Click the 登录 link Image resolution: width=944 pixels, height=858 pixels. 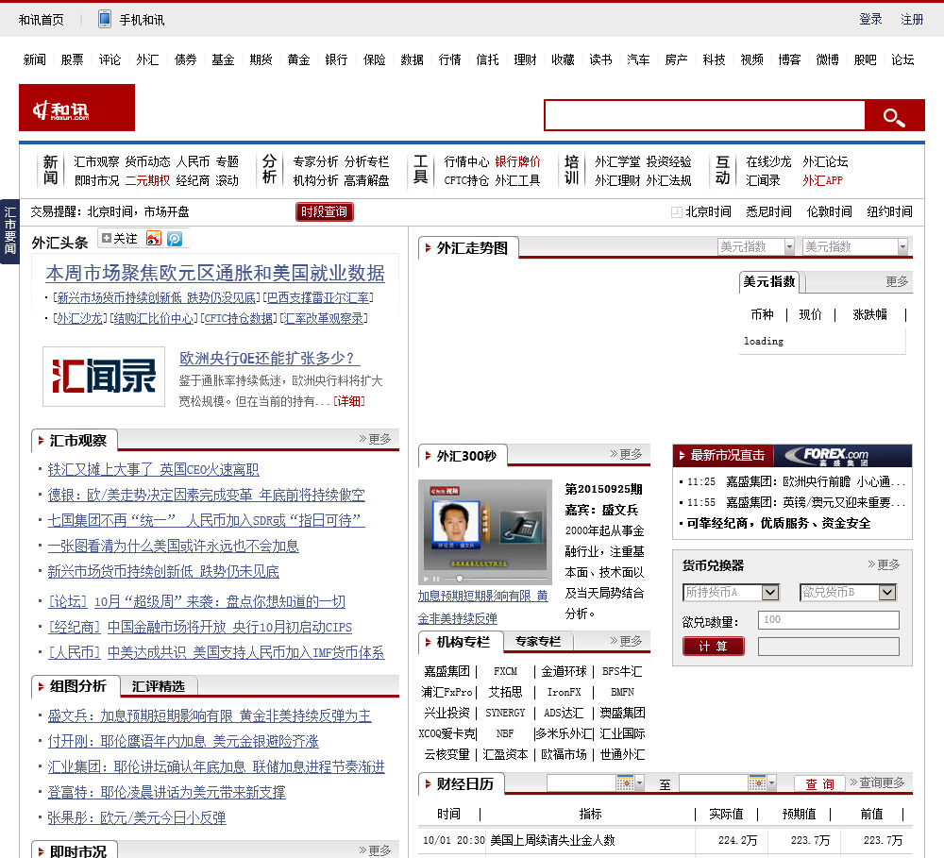(x=870, y=19)
